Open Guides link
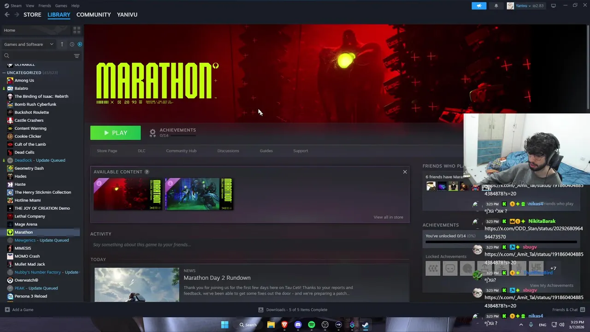590x332 pixels. (x=266, y=151)
